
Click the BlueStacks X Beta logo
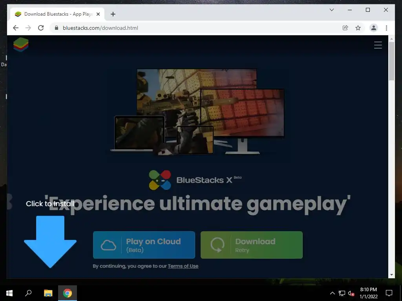click(196, 180)
